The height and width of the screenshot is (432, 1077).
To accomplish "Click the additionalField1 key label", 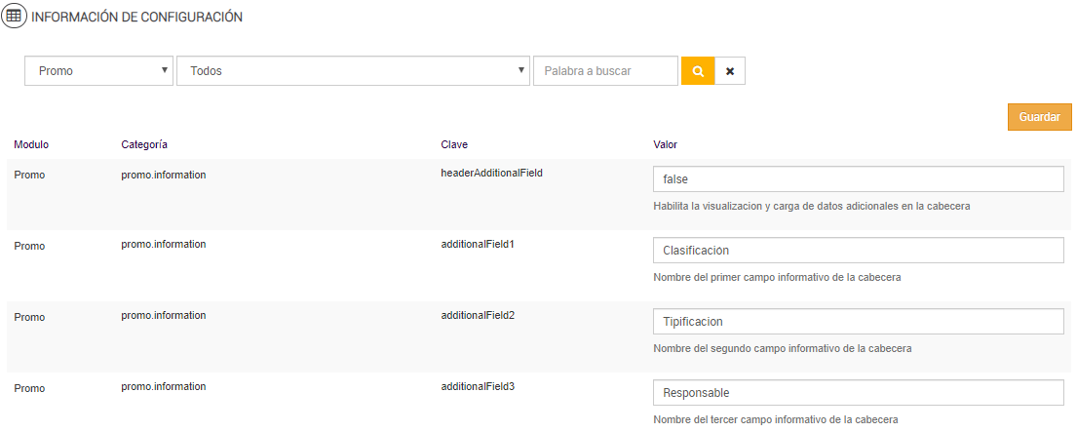I will click(478, 244).
